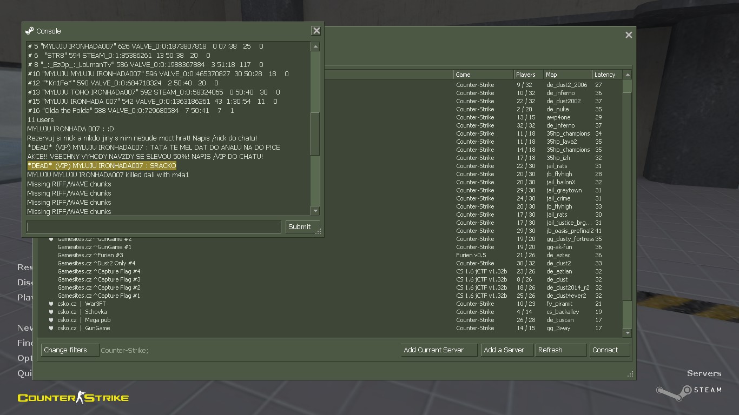739x415 pixels.
Task: Click players cell 9 / 32
Action: point(526,85)
